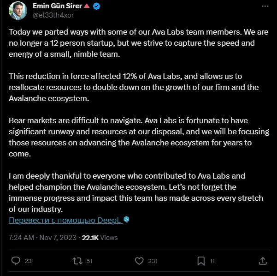The image size is (277, 276).
Task: Open the @el33th4xor handle link
Action: [53, 15]
